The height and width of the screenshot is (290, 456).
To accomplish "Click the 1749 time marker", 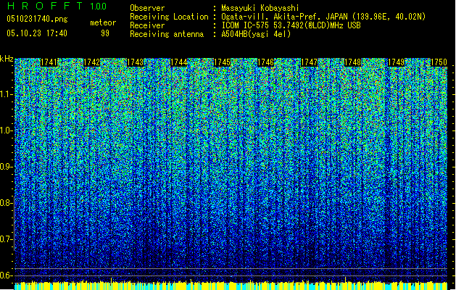I will point(396,62).
